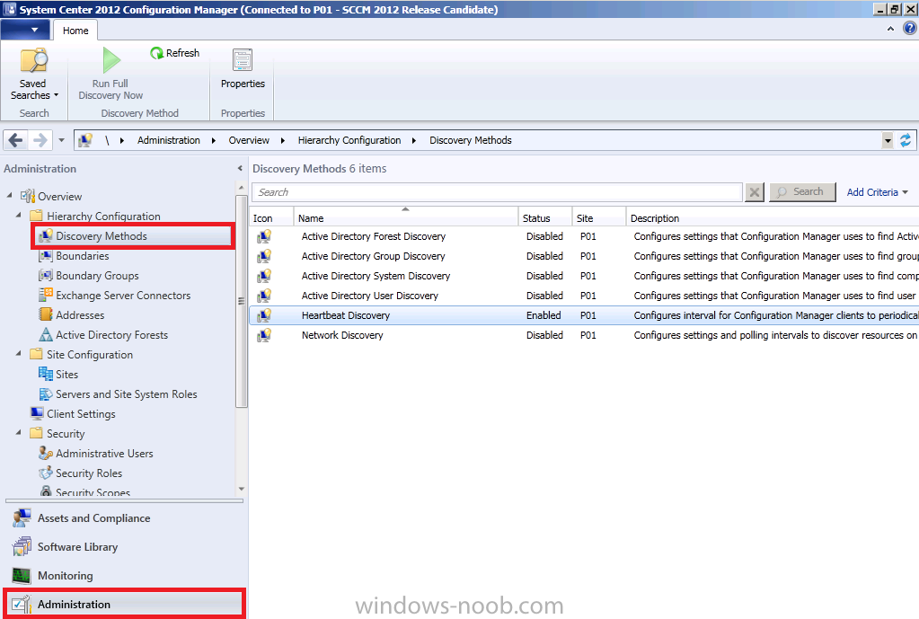
Task: Collapse the Security tree node
Action: coord(18,433)
